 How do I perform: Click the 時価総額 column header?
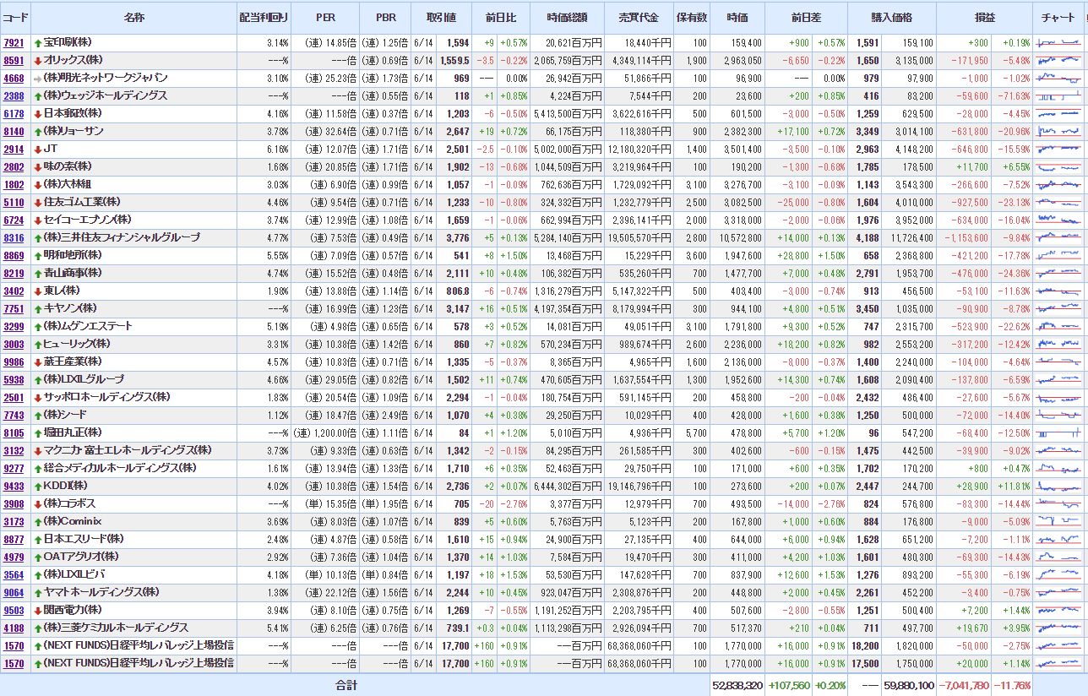pyautogui.click(x=567, y=17)
